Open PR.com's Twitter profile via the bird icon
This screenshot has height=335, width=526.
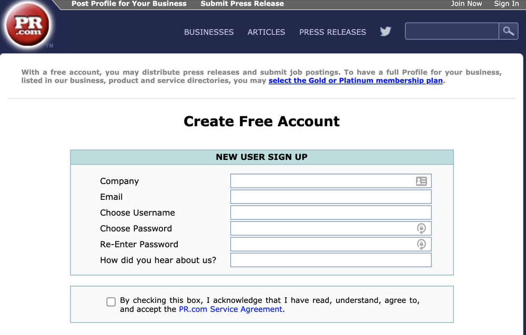(x=386, y=32)
